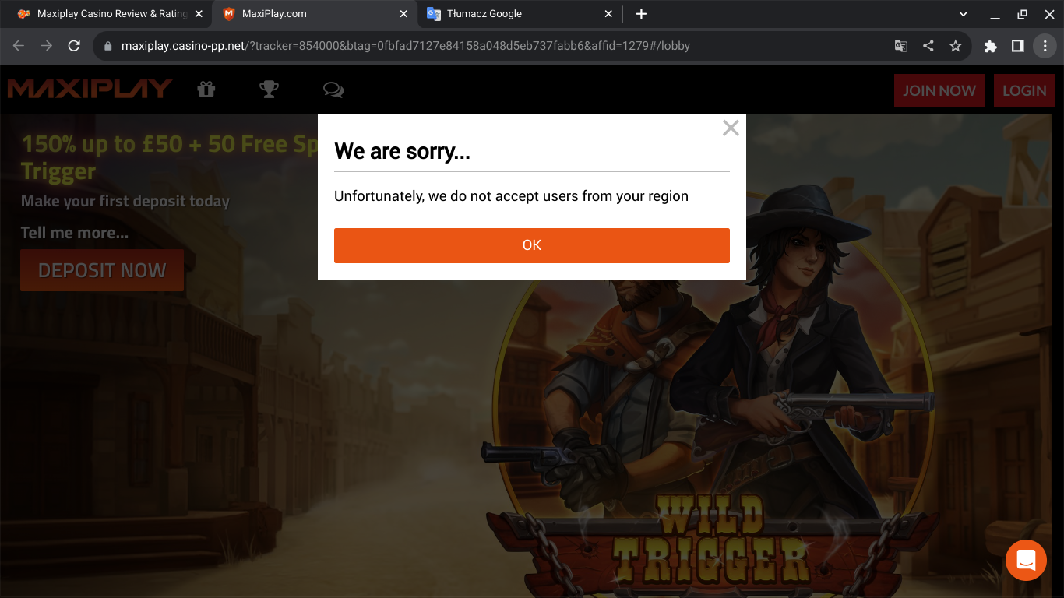
Task: Open the speech-bubble chat icon in navbar
Action: click(333, 90)
